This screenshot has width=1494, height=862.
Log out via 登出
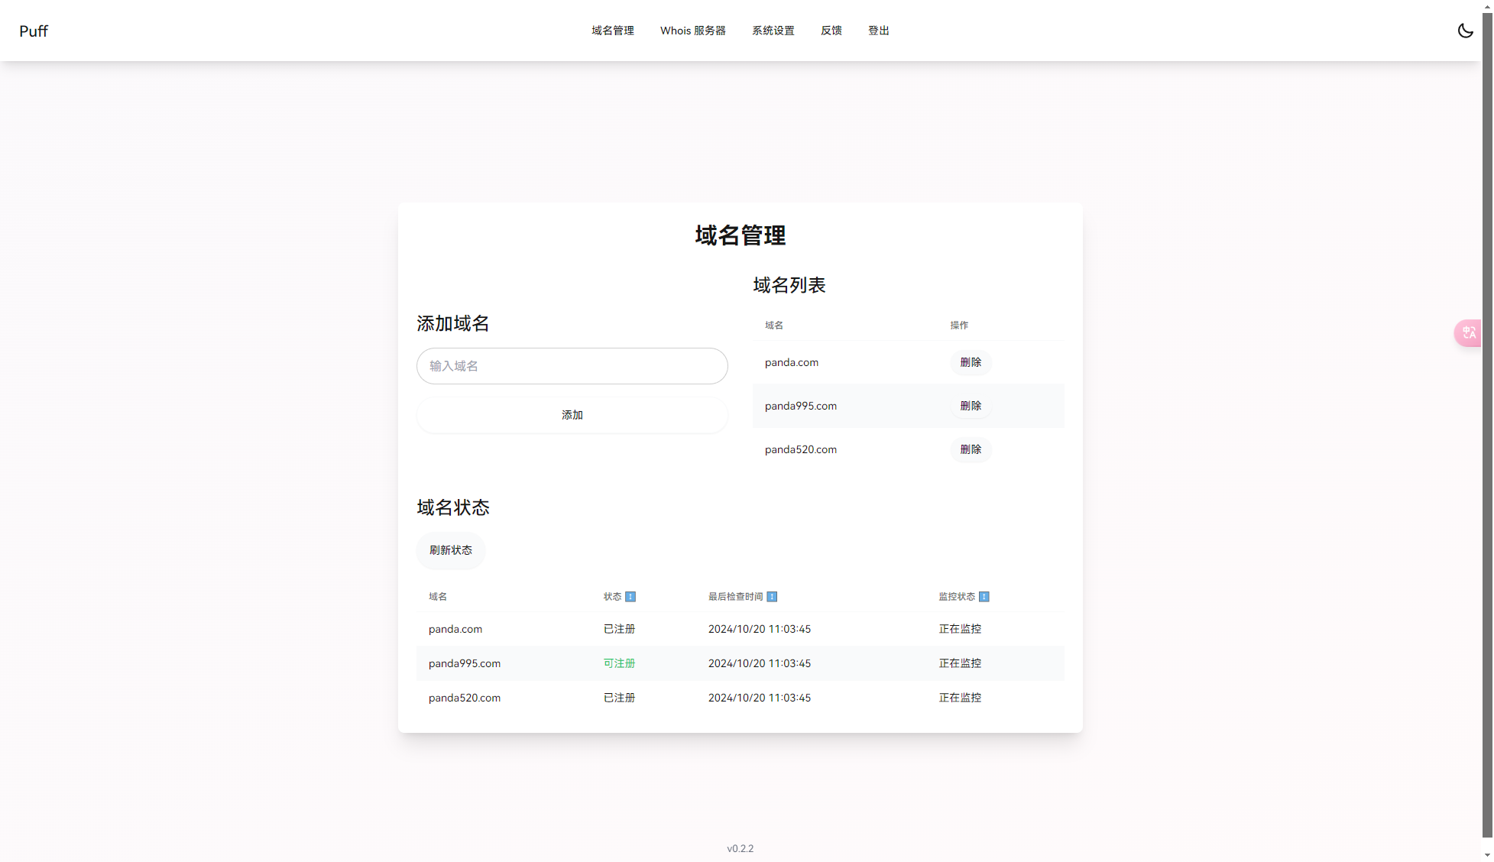879,31
